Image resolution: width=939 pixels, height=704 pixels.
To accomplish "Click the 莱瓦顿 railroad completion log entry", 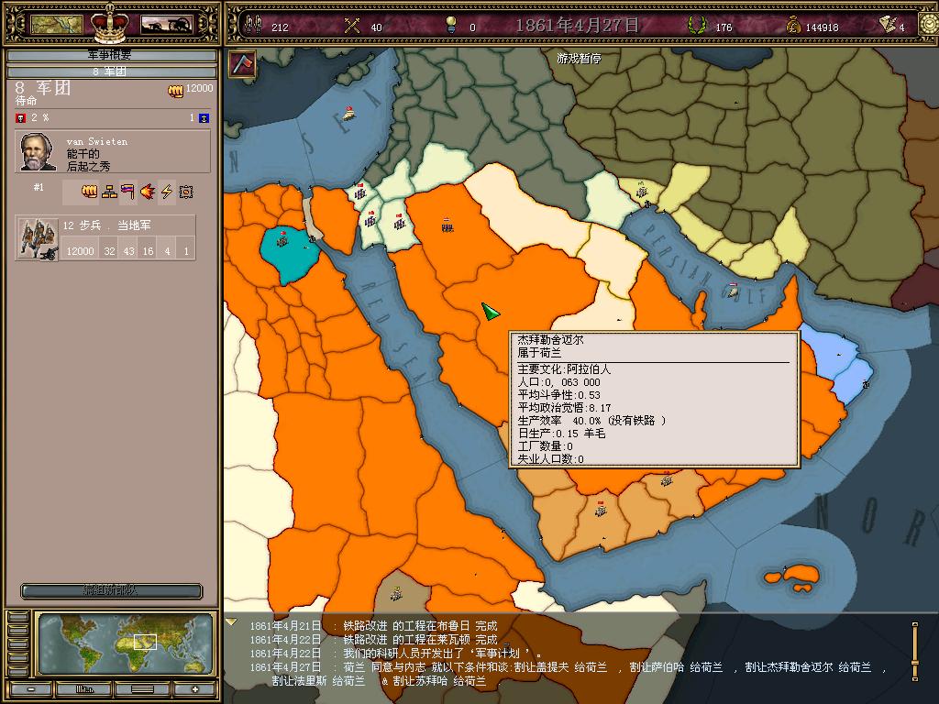I will [374, 640].
